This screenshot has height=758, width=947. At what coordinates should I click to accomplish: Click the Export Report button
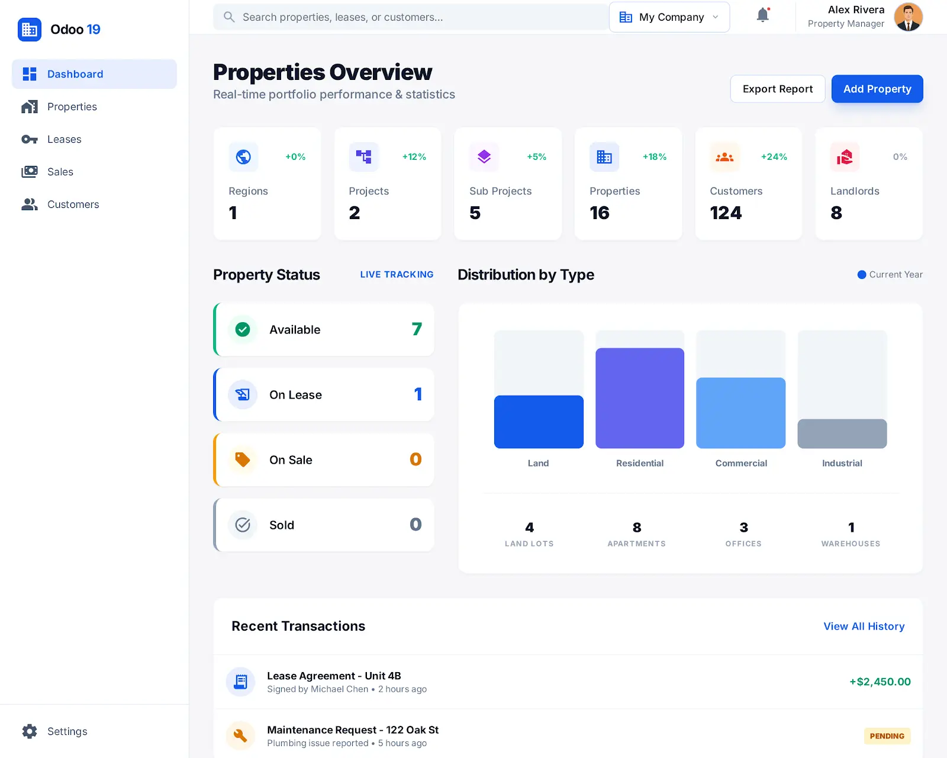click(x=777, y=89)
